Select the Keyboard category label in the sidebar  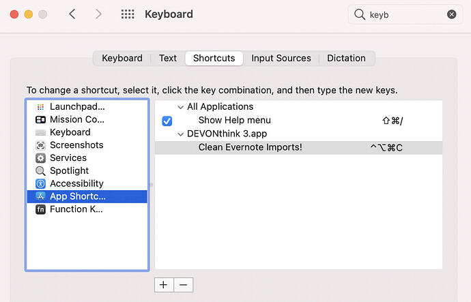click(x=70, y=132)
